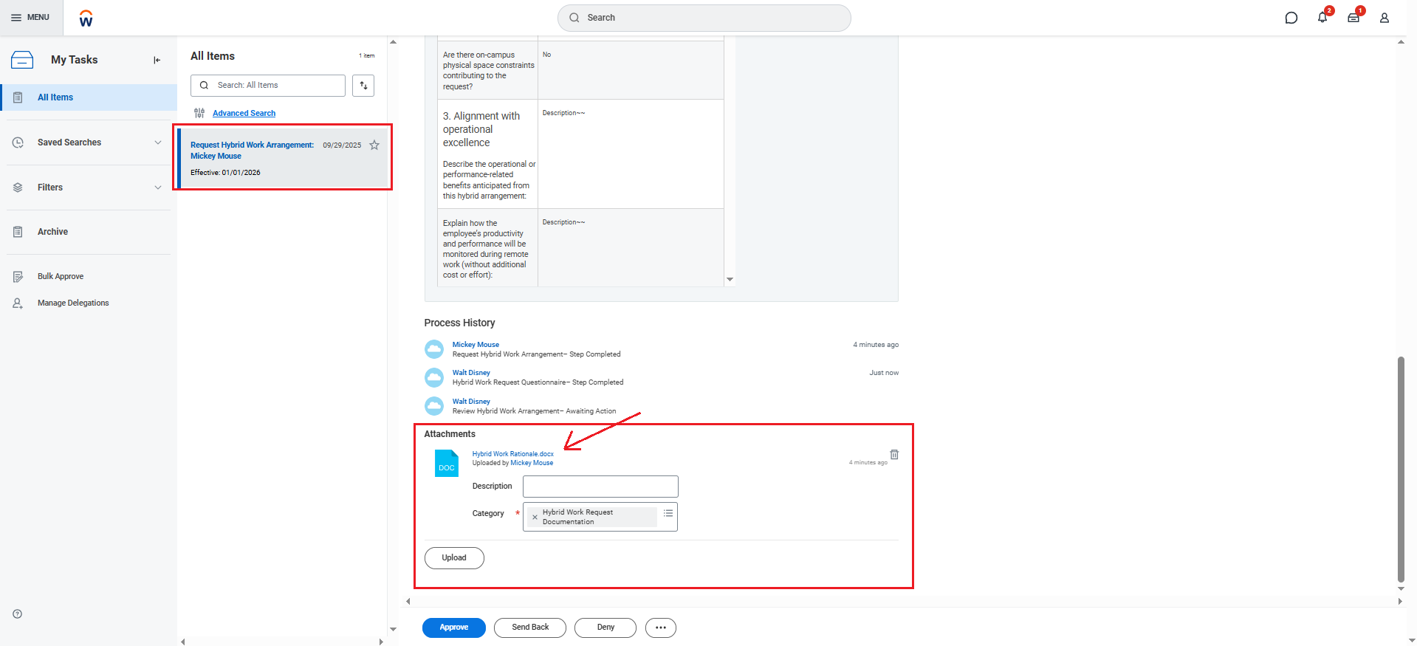Delete the Hybrid Work Rationale attachment

pyautogui.click(x=894, y=455)
